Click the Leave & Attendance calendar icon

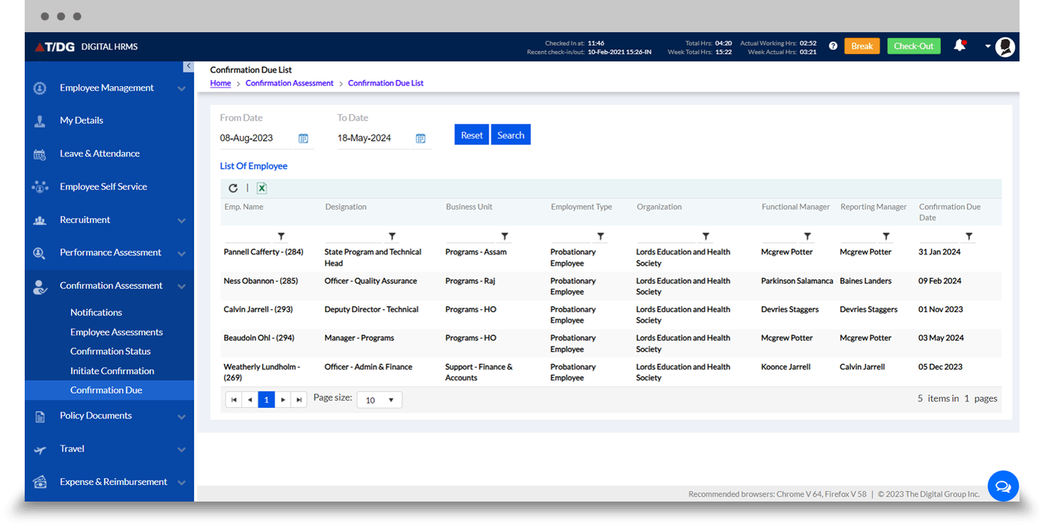40,154
